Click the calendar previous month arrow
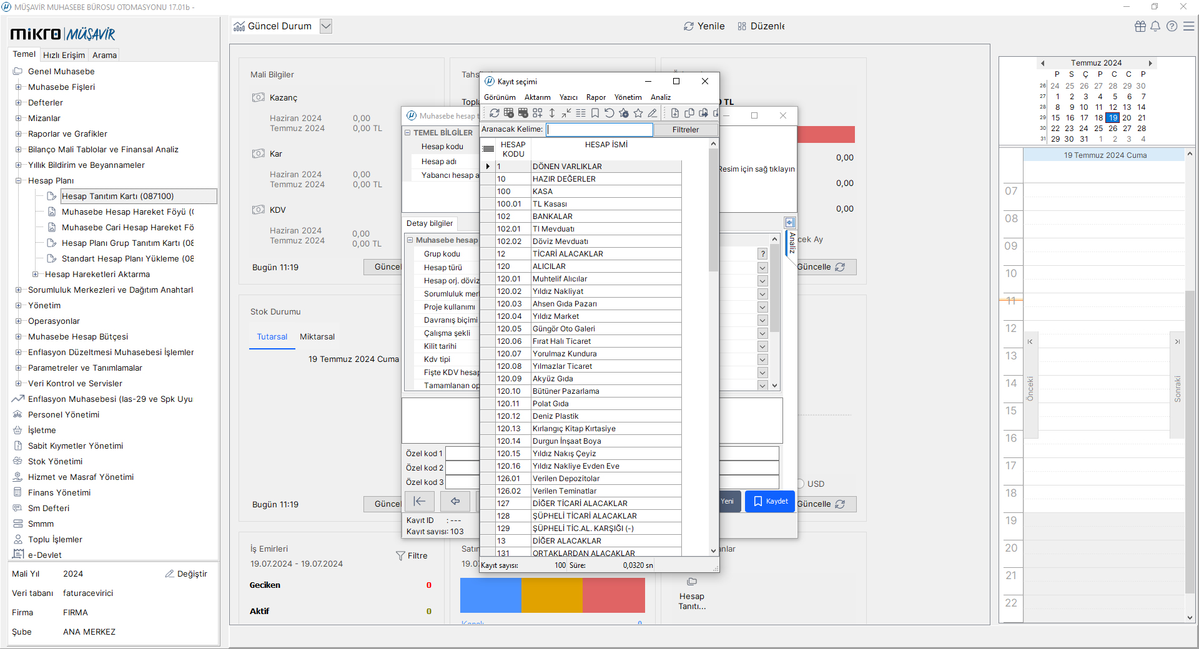1199x649 pixels. [1042, 63]
